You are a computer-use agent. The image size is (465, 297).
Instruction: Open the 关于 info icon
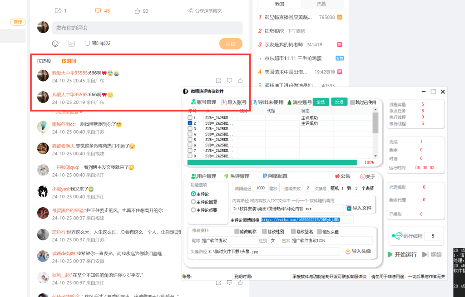click(362, 176)
